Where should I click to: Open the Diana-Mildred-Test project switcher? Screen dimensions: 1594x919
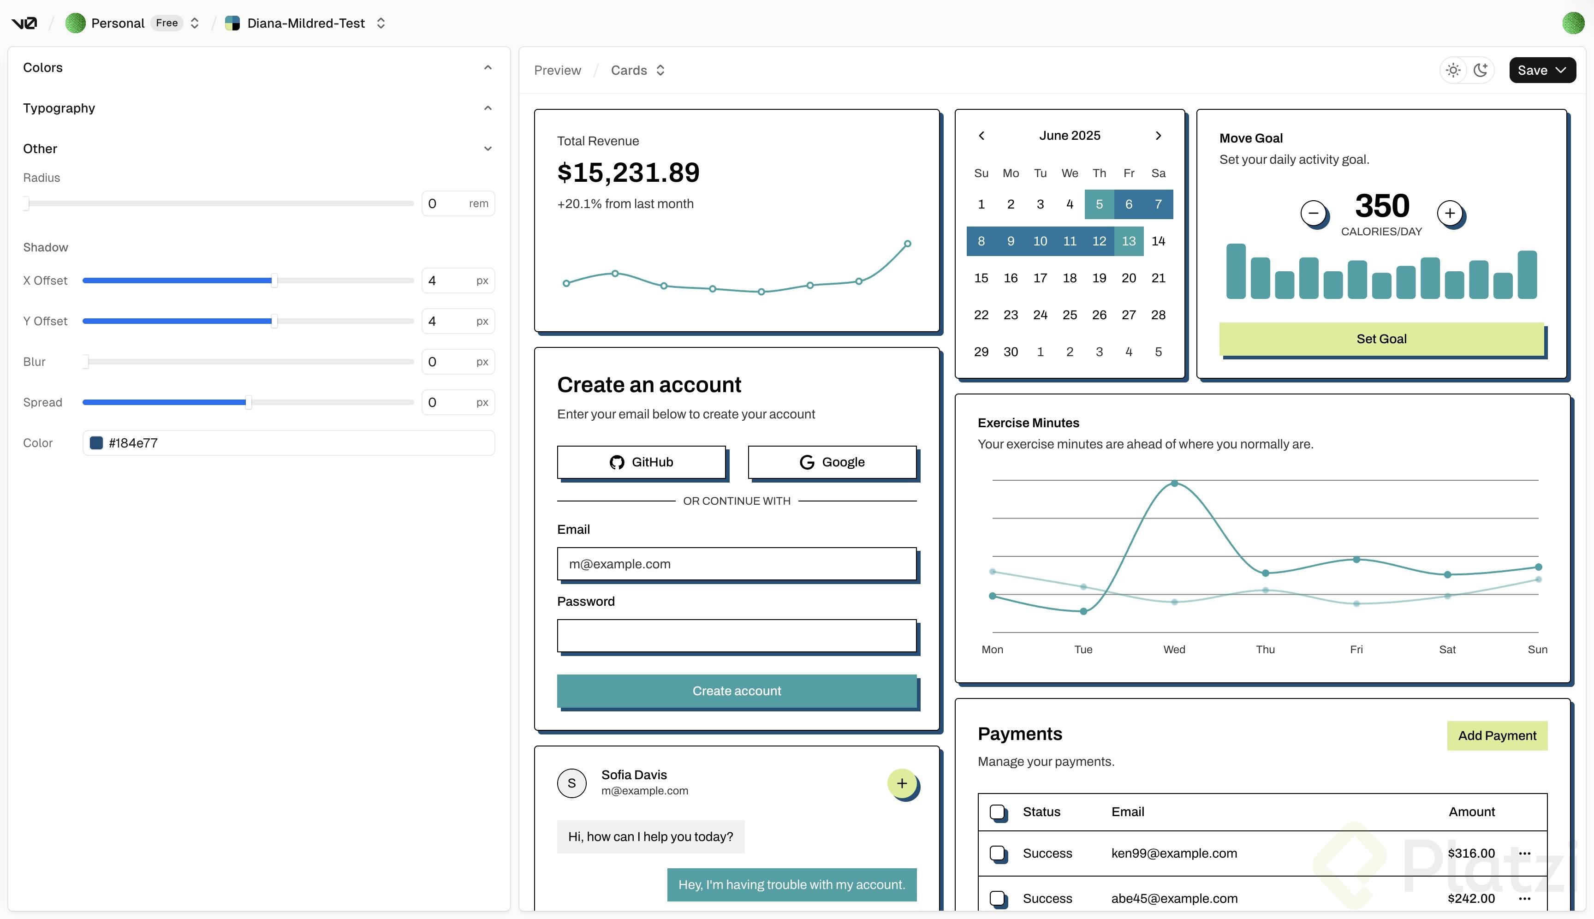tap(381, 24)
